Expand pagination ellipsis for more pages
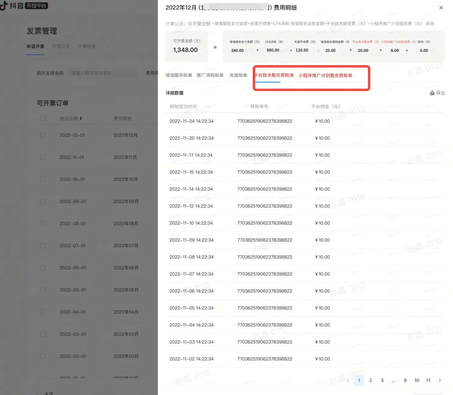 coord(394,380)
